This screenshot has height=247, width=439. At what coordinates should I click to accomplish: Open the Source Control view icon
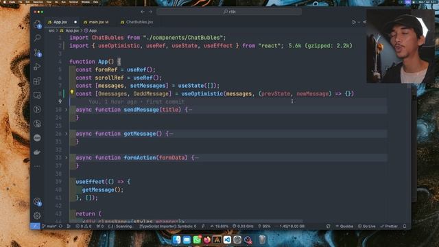click(37, 52)
